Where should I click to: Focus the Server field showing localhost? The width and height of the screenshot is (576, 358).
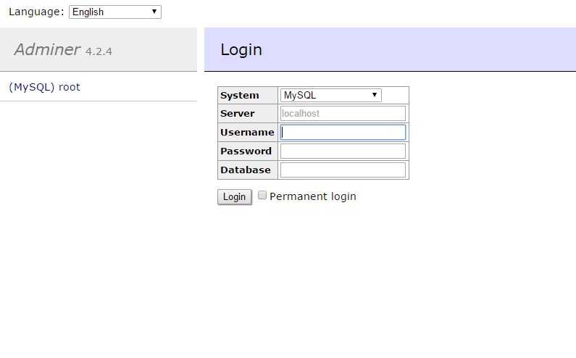343,114
